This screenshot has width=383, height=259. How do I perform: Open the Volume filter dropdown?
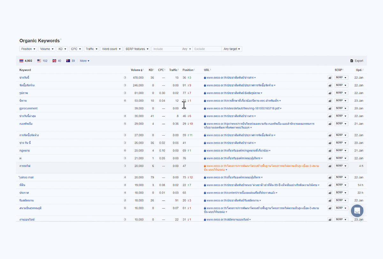(x=47, y=49)
